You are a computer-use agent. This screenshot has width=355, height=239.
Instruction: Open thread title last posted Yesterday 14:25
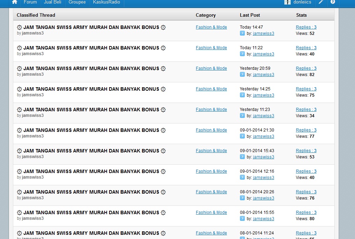pyautogui.click(x=91, y=89)
